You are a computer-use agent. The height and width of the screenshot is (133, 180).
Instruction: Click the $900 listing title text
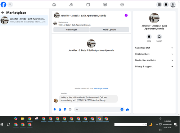[x=75, y=25]
